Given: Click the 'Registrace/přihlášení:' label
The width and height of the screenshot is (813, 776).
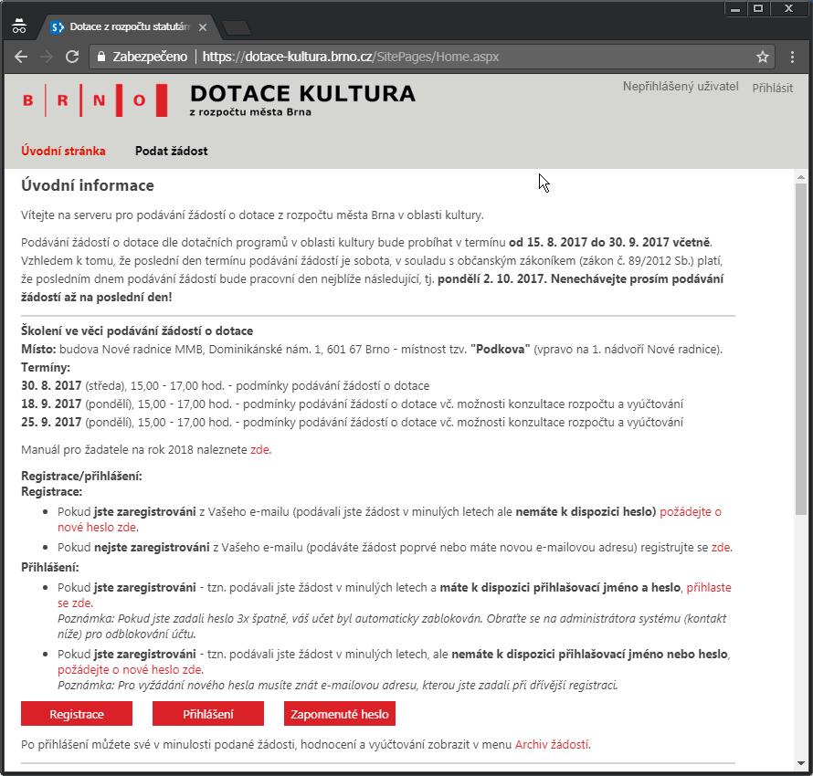Looking at the screenshot, I should [x=81, y=476].
